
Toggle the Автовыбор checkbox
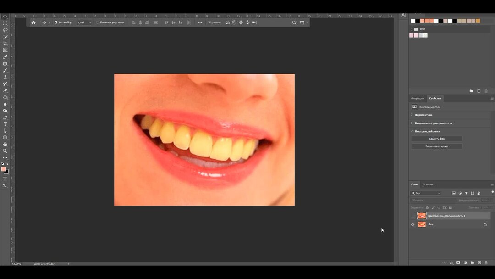point(56,22)
